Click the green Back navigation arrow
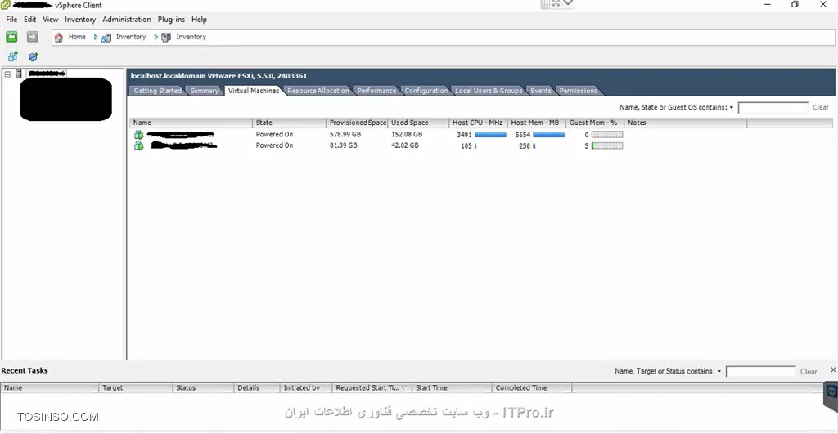 click(11, 37)
